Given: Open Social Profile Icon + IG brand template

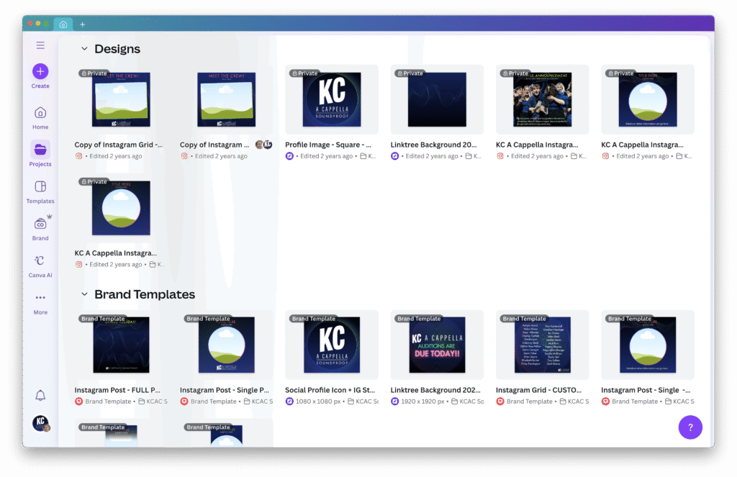Looking at the screenshot, I should (x=331, y=345).
